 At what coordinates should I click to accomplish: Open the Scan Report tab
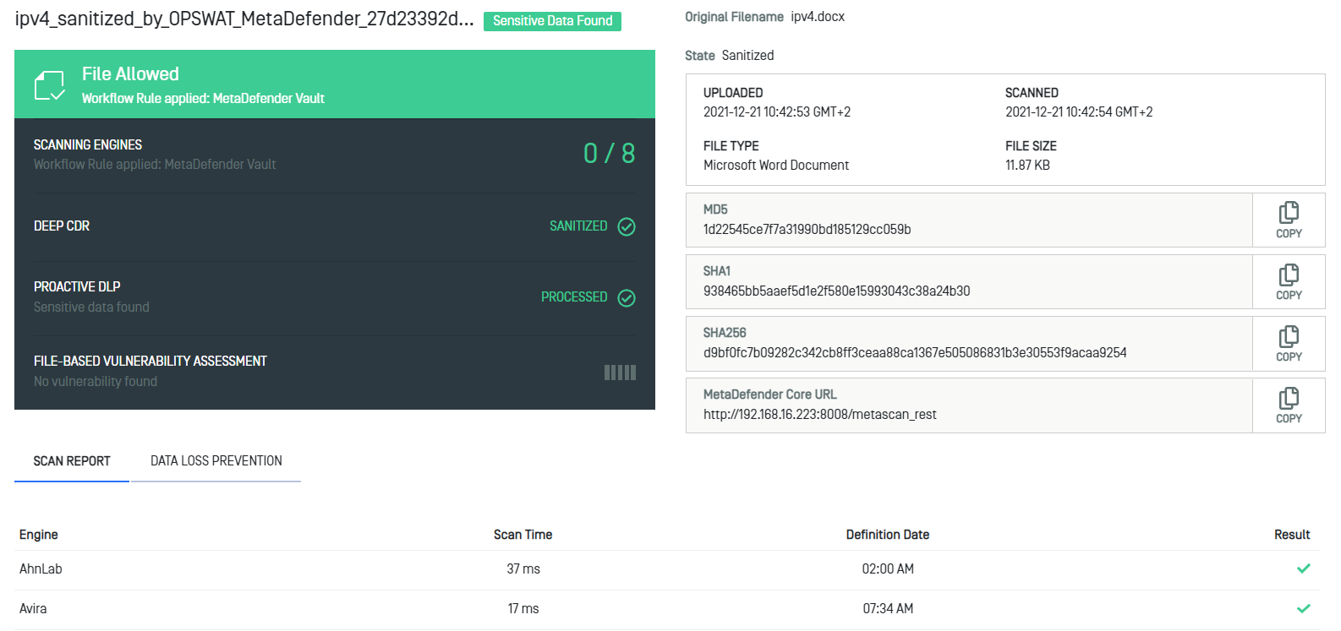pos(72,461)
